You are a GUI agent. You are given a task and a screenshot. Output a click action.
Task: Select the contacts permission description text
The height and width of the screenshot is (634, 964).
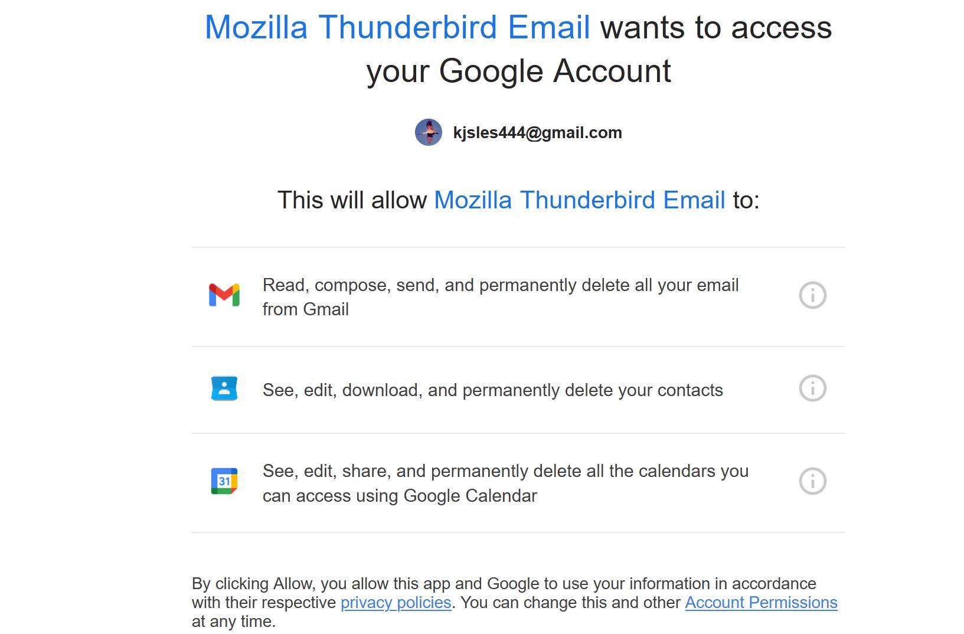pyautogui.click(x=492, y=390)
